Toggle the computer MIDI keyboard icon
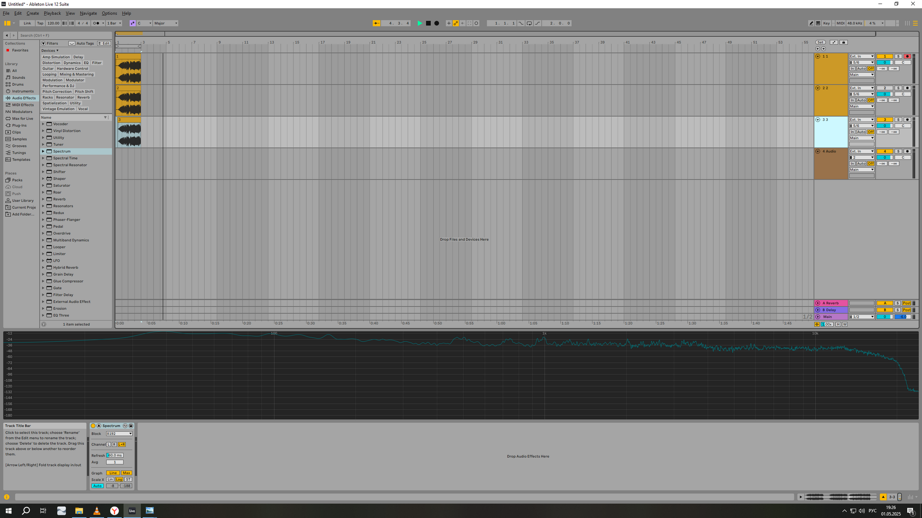The height and width of the screenshot is (518, 922). [x=818, y=23]
